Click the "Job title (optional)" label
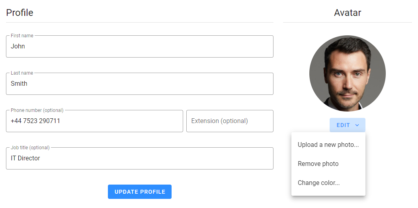The height and width of the screenshot is (208, 418). 30,148
